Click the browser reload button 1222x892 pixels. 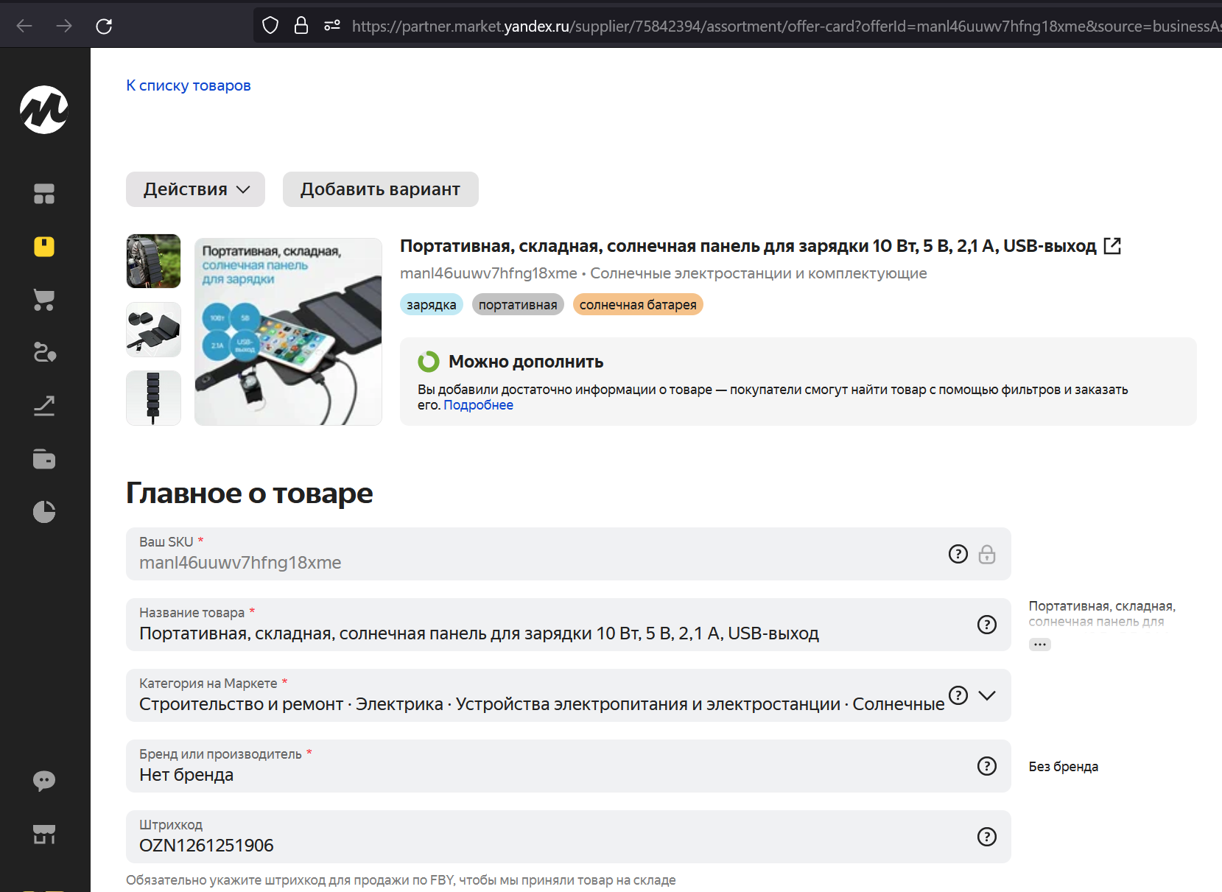[104, 27]
